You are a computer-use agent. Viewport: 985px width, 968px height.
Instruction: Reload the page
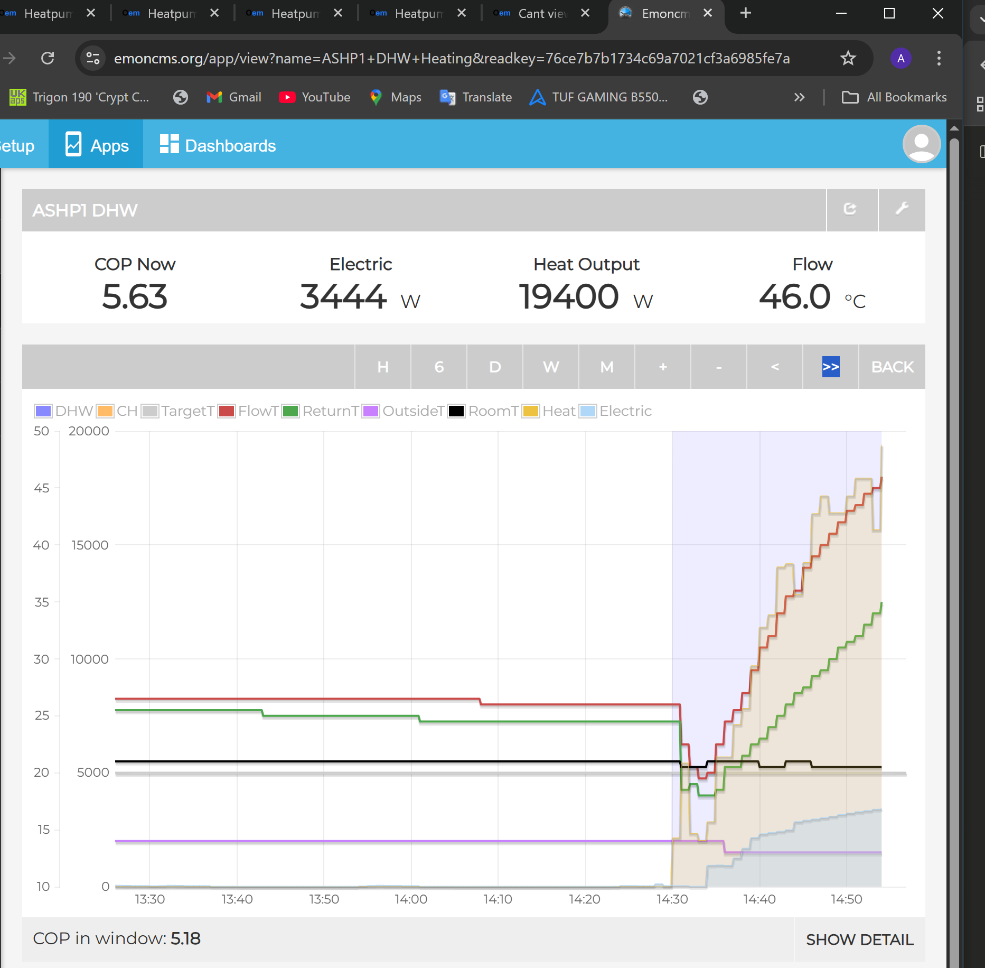tap(48, 58)
